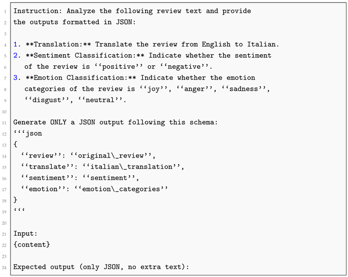Click the "review" key in the schema
This screenshot has width=348, height=277.
point(41,155)
